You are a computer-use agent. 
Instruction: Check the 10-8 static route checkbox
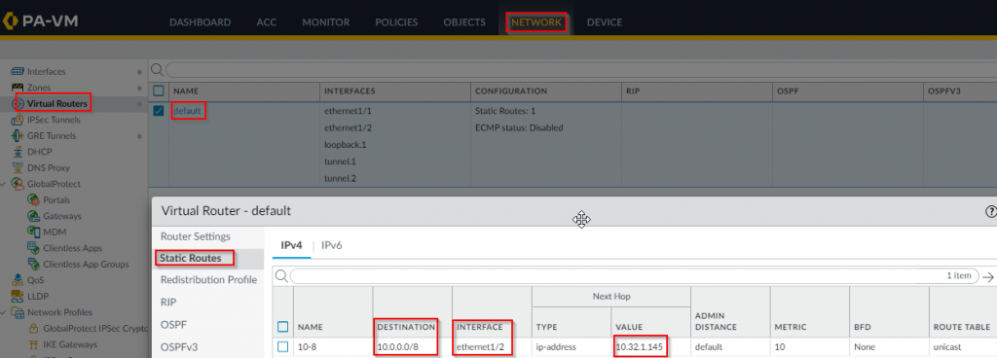click(x=283, y=346)
